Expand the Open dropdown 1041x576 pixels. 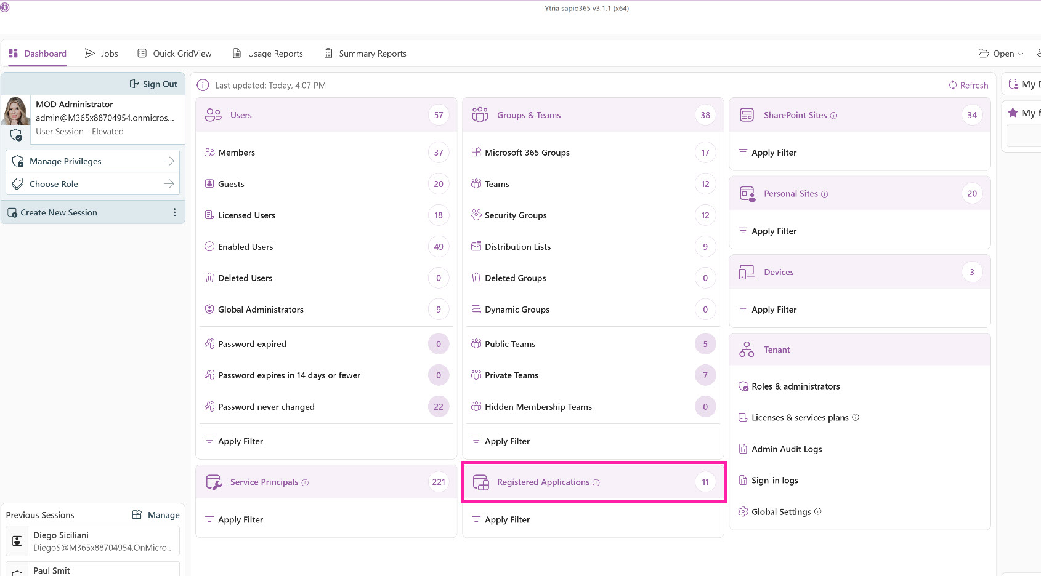1001,54
